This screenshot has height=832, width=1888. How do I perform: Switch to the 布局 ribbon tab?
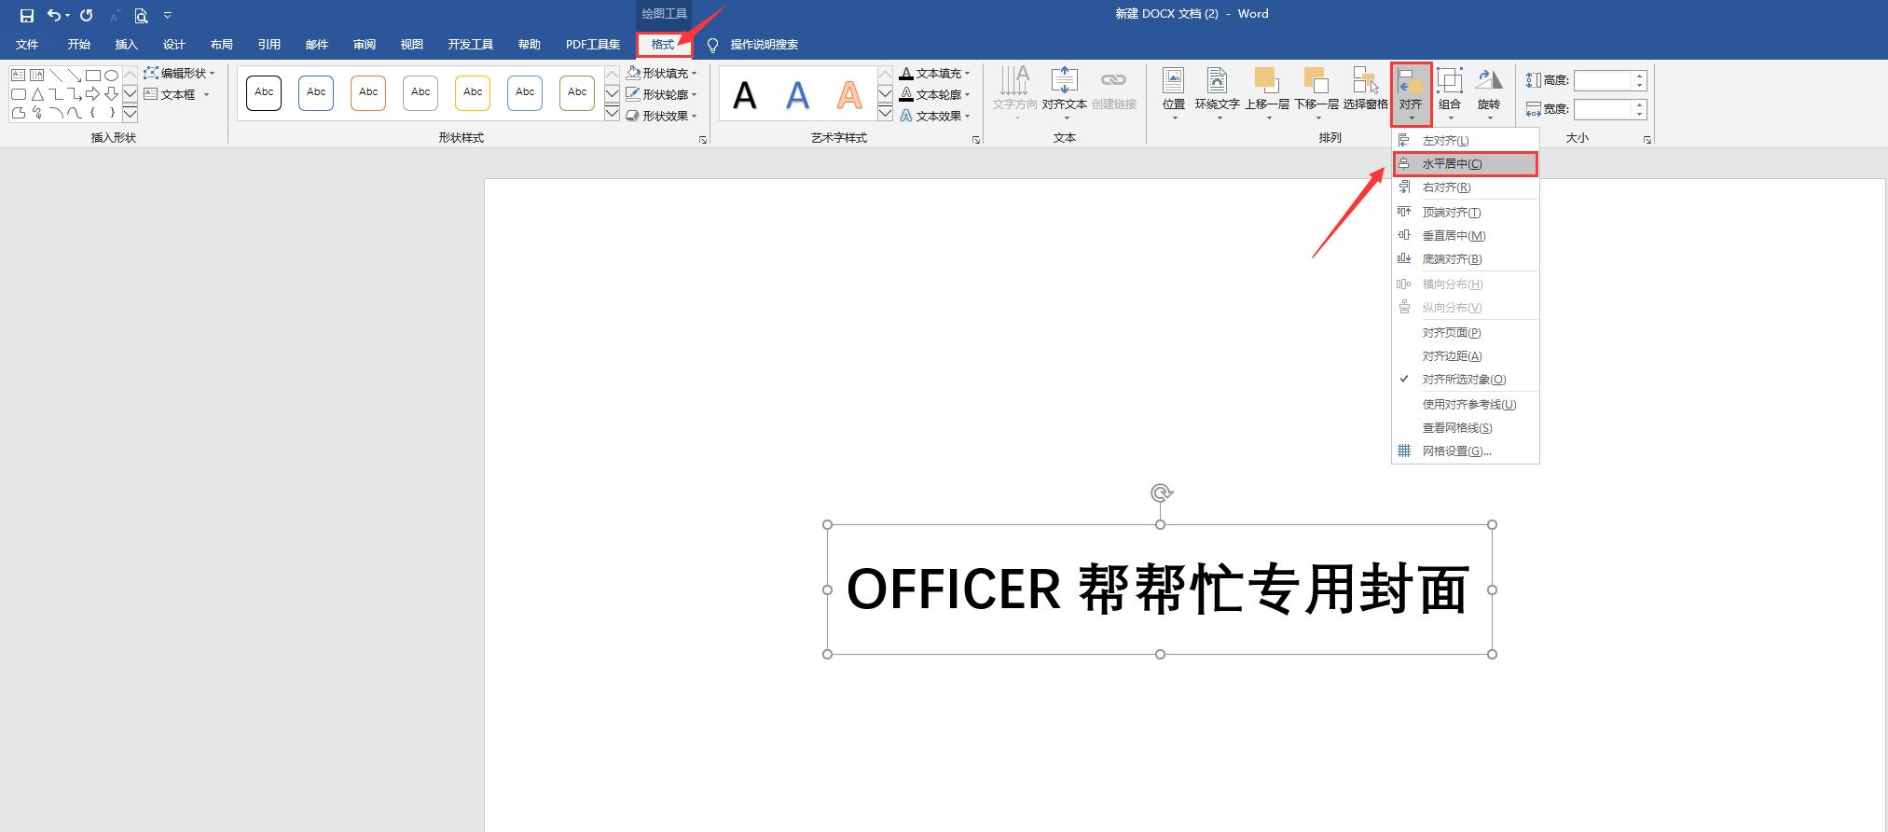tap(221, 45)
